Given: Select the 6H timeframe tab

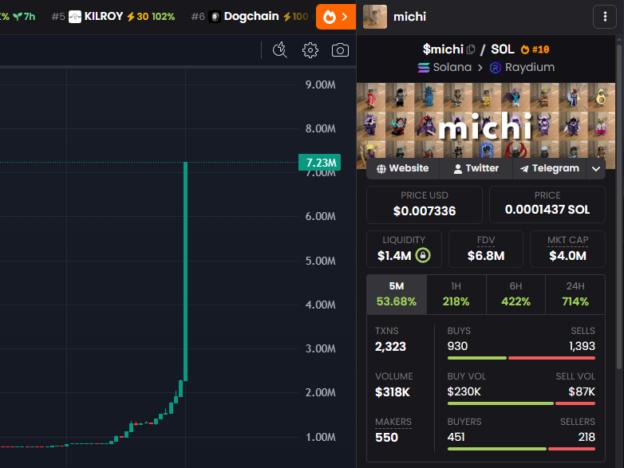Looking at the screenshot, I should click(515, 294).
